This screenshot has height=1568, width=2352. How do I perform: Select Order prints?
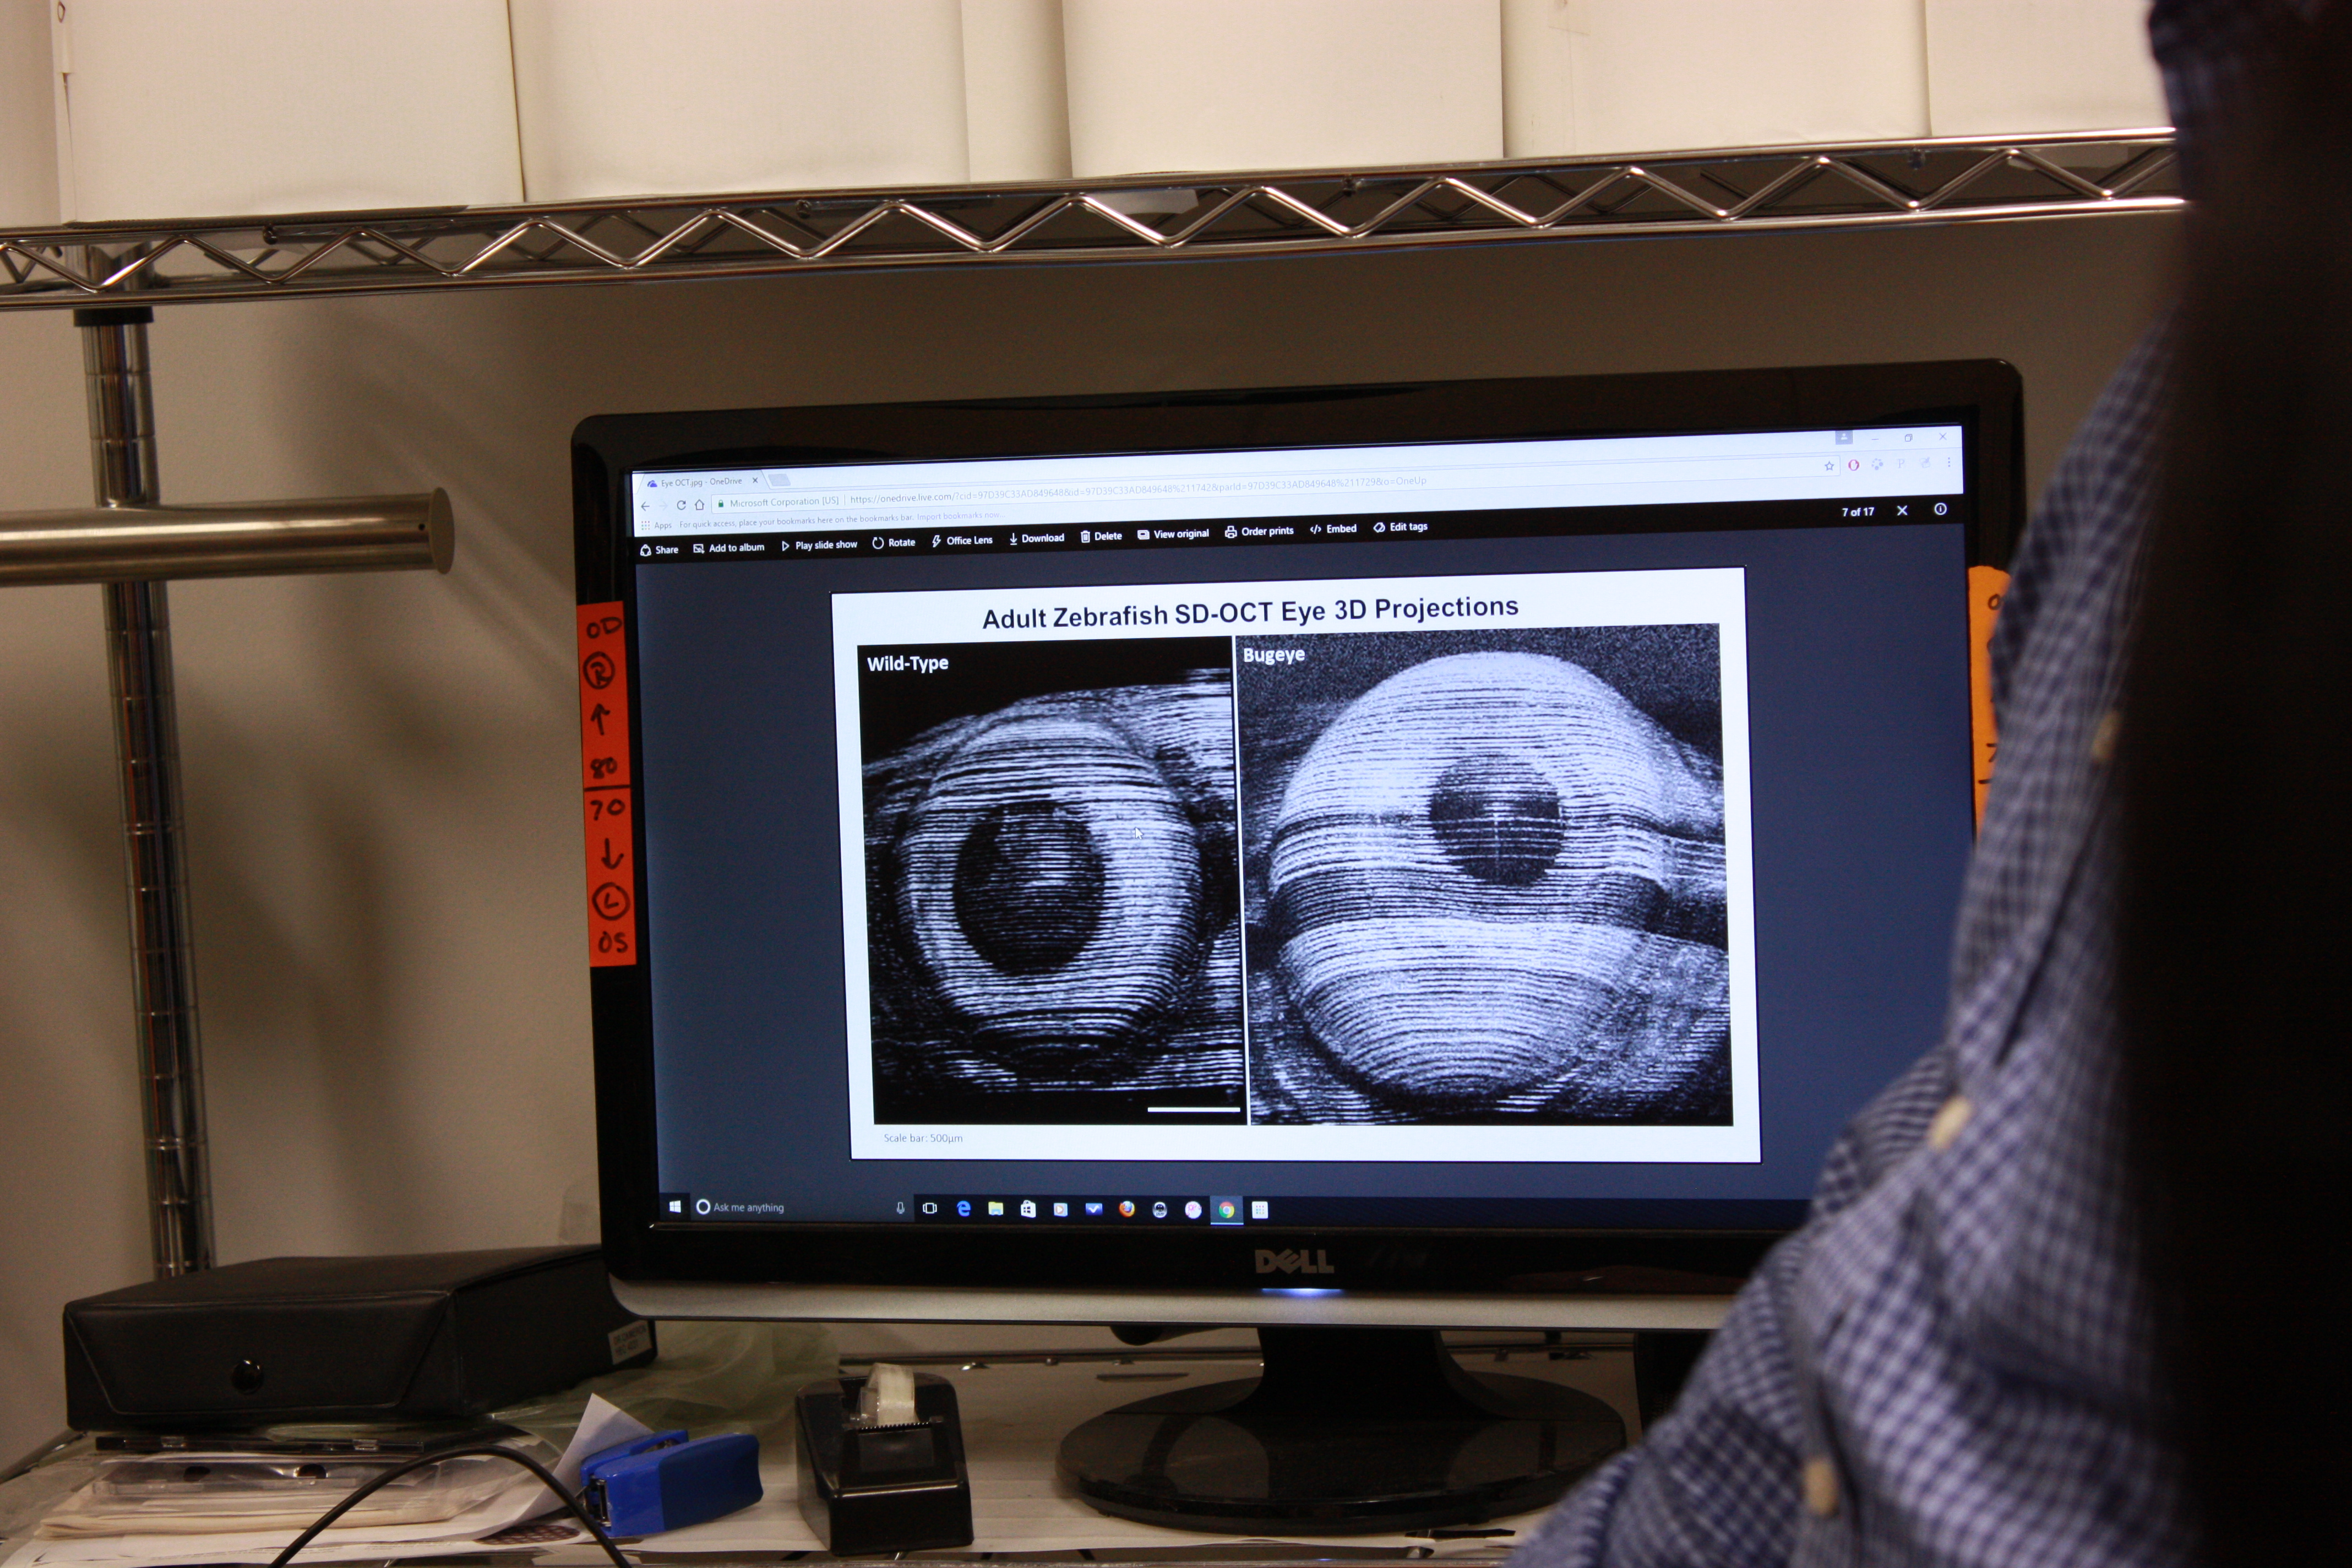pos(1259,531)
